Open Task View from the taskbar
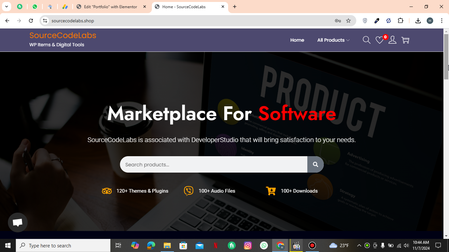Screen dimensions: 449x252 [x=118, y=245]
